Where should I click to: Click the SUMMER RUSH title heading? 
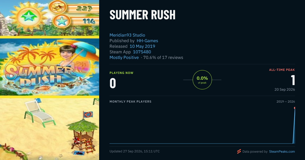[x=143, y=15]
